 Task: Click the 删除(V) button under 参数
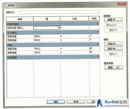113,54
